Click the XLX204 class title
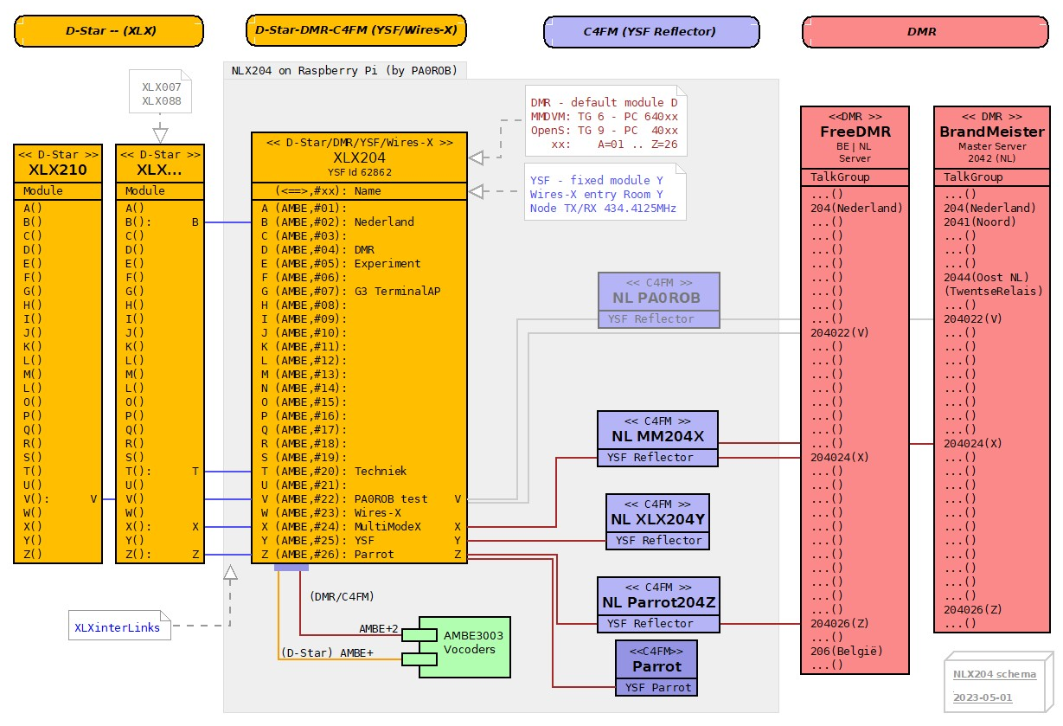This screenshot has width=1063, height=726. point(360,158)
